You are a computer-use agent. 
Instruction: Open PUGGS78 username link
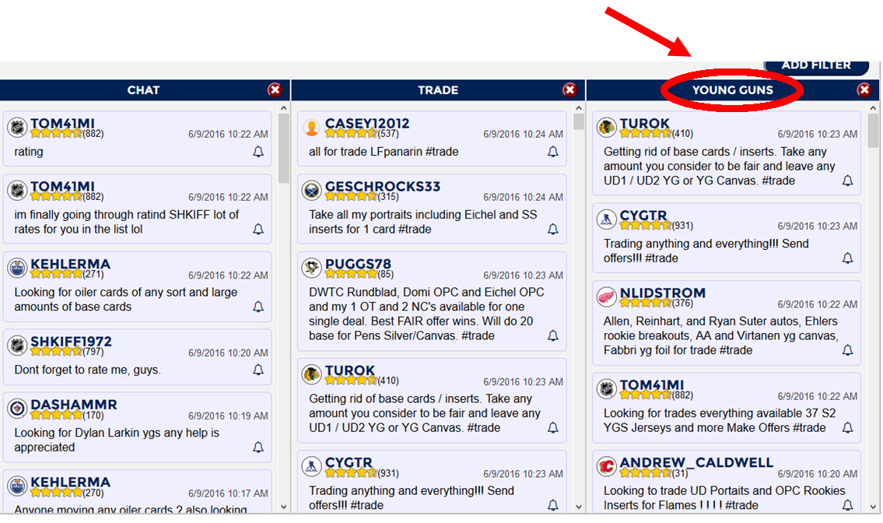point(358,264)
